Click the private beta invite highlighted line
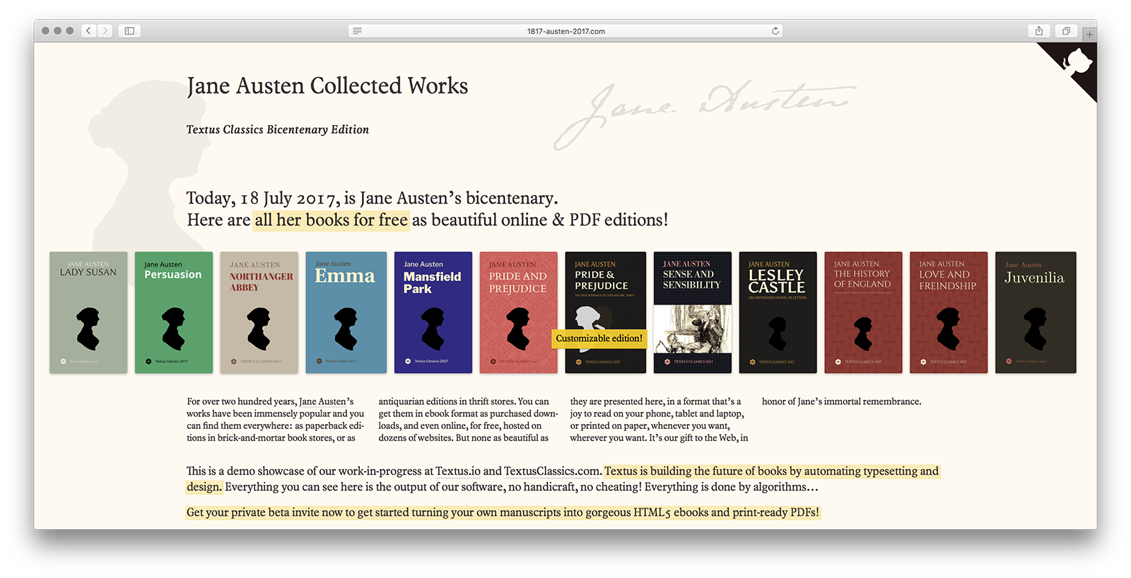This screenshot has height=578, width=1131. tap(503, 512)
